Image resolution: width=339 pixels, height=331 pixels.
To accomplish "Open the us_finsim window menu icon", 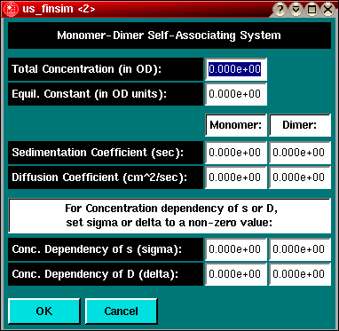I will pos(10,9).
